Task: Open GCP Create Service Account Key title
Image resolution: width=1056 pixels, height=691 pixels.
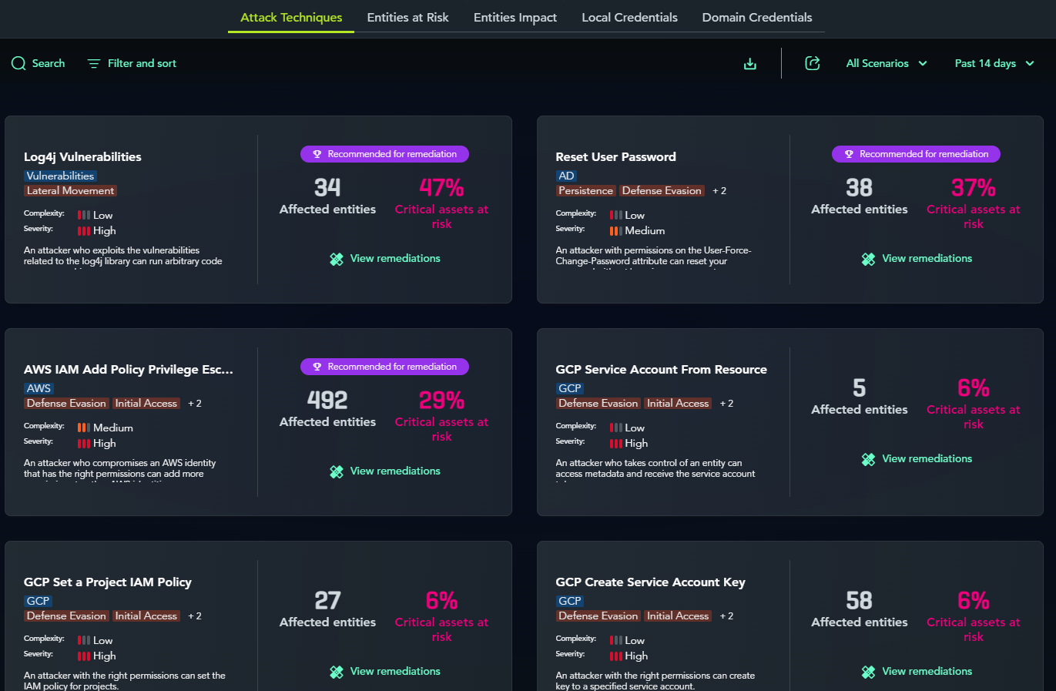Action: click(650, 582)
